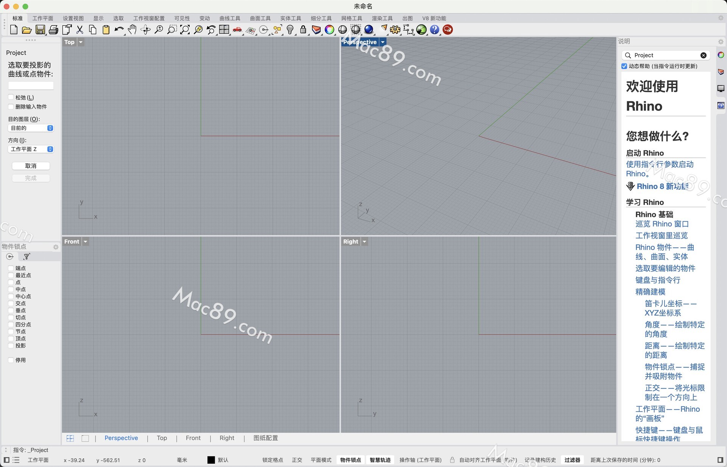The image size is (727, 467).
Task: Enable the 端点 object snap checkbox
Action: 11,268
